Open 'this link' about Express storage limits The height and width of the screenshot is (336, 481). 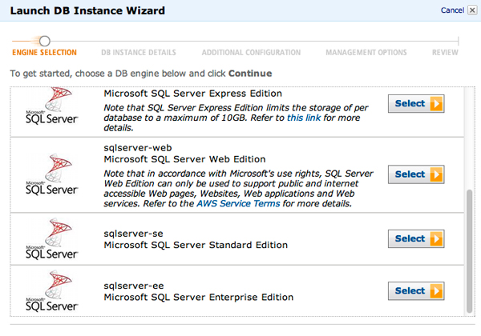(304, 118)
